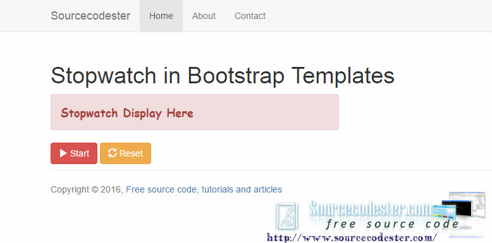Screen dimensions: 492x243
Task: Open the Free source code, tutorials and articles link
Action: point(204,189)
